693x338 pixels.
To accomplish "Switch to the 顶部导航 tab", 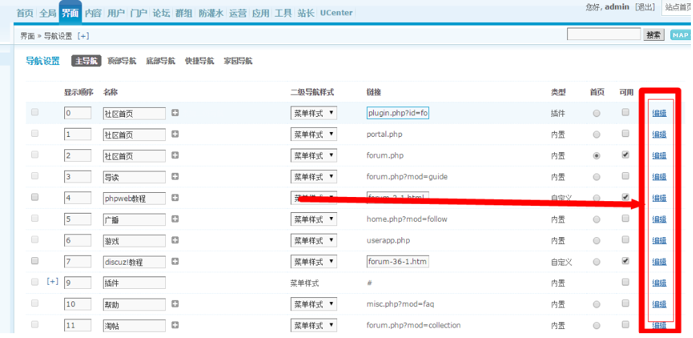I will tap(122, 61).
